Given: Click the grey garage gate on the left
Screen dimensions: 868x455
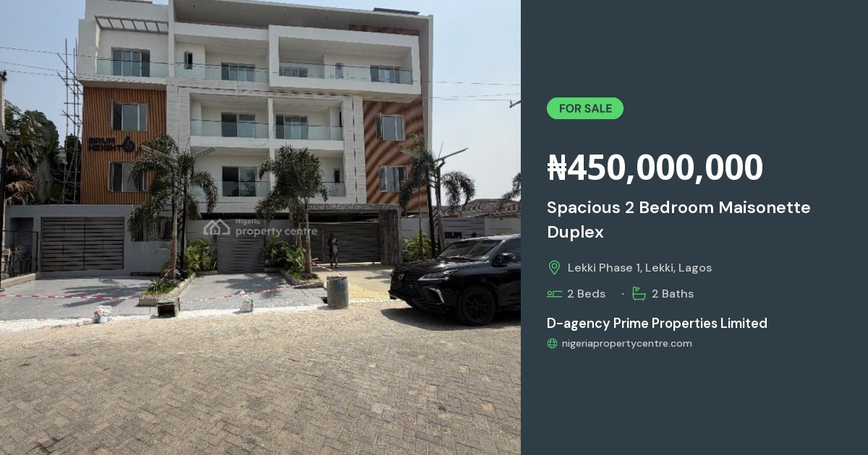Looking at the screenshot, I should point(82,244).
